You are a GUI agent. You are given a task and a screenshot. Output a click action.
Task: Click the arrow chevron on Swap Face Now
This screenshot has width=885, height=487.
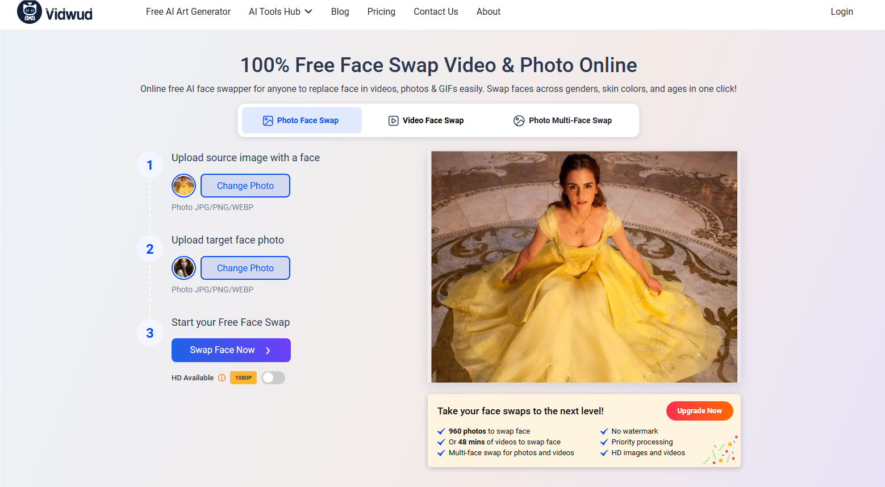[x=268, y=351]
